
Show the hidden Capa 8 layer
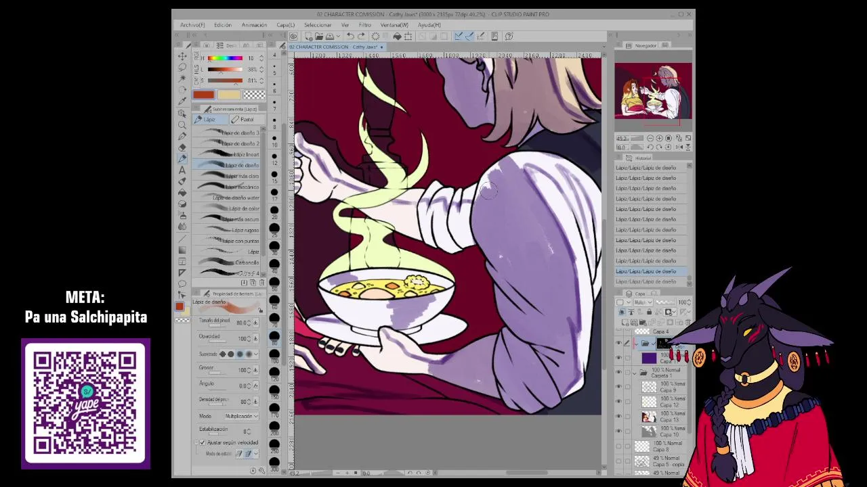618,446
